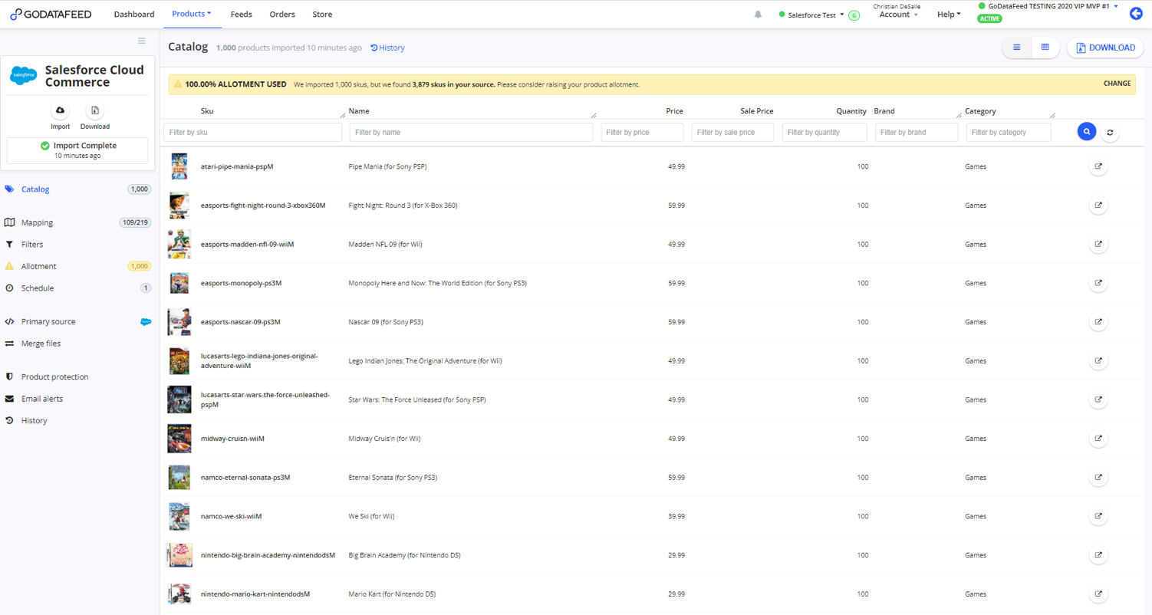1152x615 pixels.
Task: Open the Products dropdown menu
Action: (x=191, y=14)
